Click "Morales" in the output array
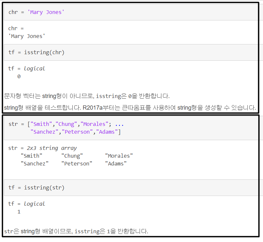The height and width of the screenshot is (242, 263). (x=119, y=156)
